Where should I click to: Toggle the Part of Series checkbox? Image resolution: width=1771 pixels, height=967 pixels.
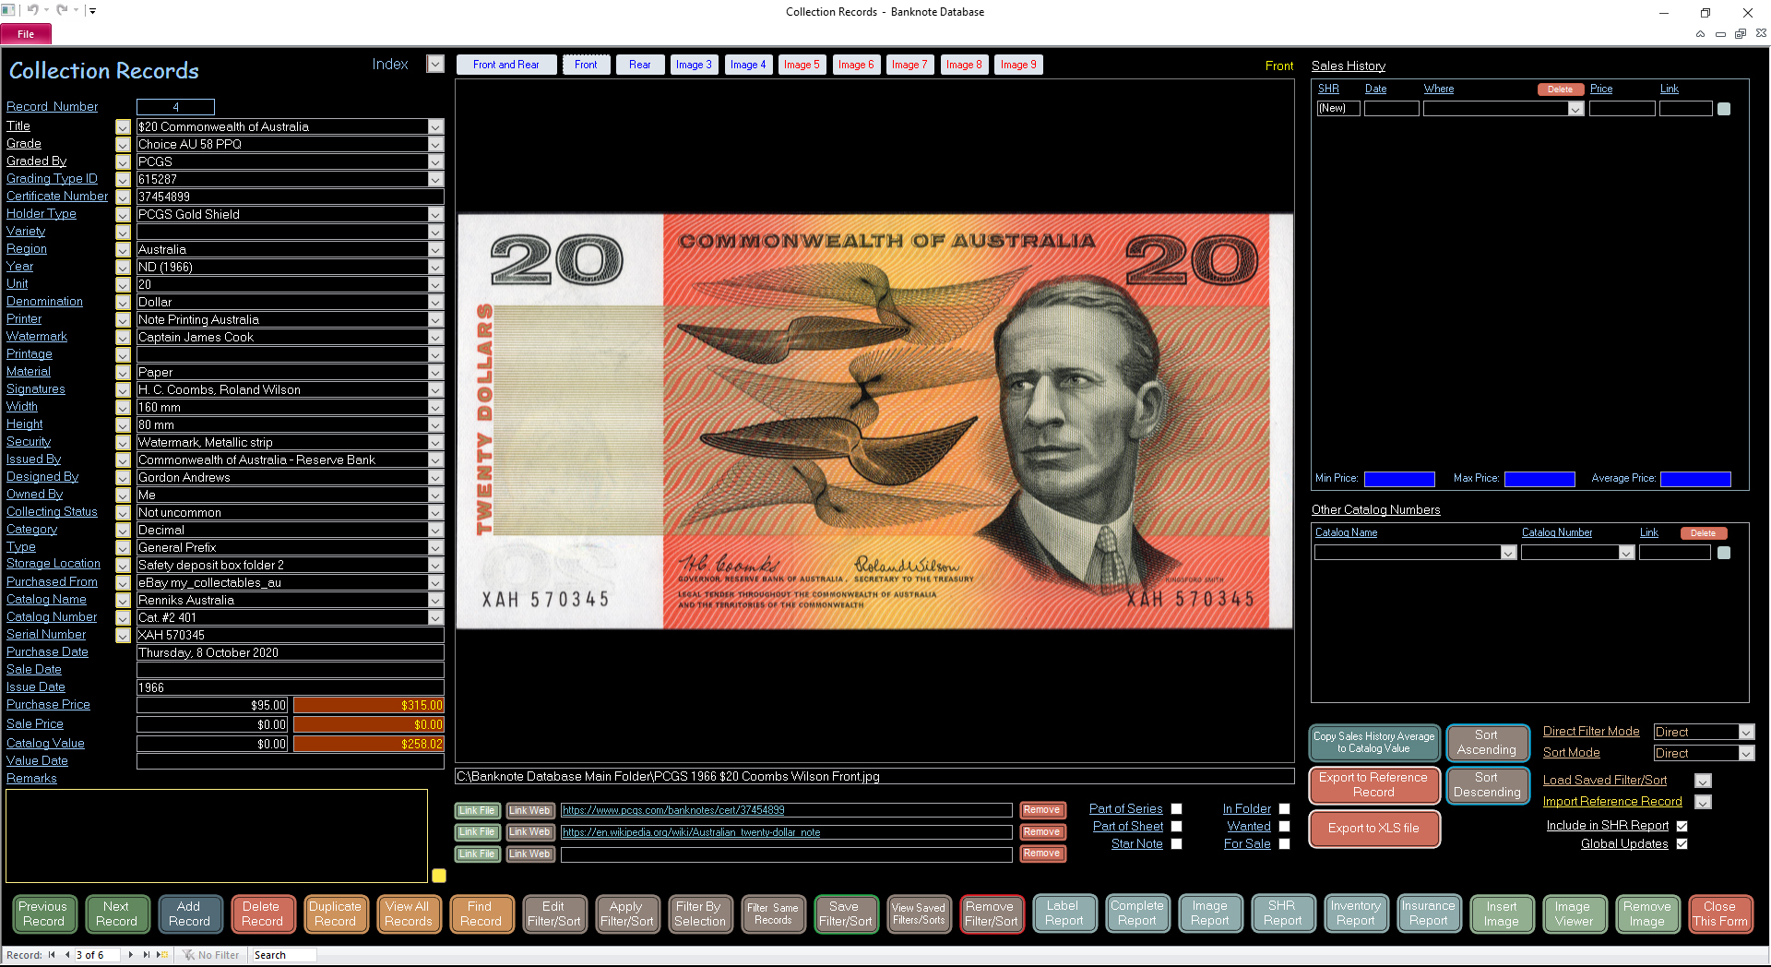click(1176, 809)
